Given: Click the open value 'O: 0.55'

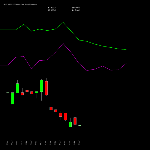Looking at the screenshot, I should (52, 10).
